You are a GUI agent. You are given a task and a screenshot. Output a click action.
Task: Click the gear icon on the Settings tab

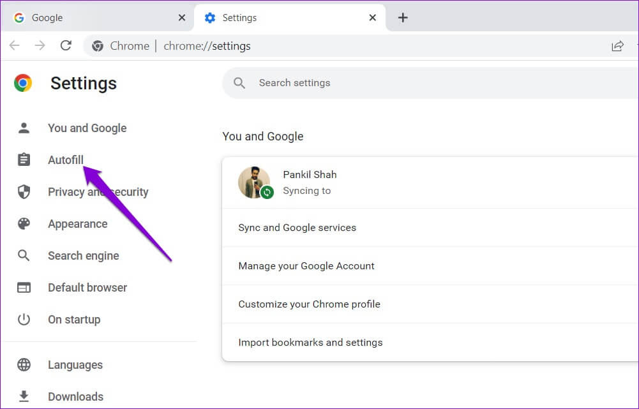[210, 18]
